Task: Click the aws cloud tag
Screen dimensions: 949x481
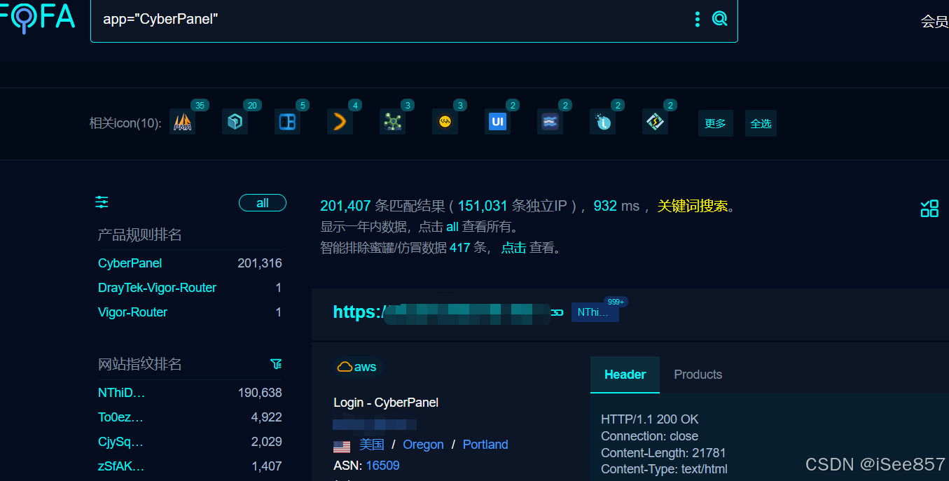Action: coord(357,367)
